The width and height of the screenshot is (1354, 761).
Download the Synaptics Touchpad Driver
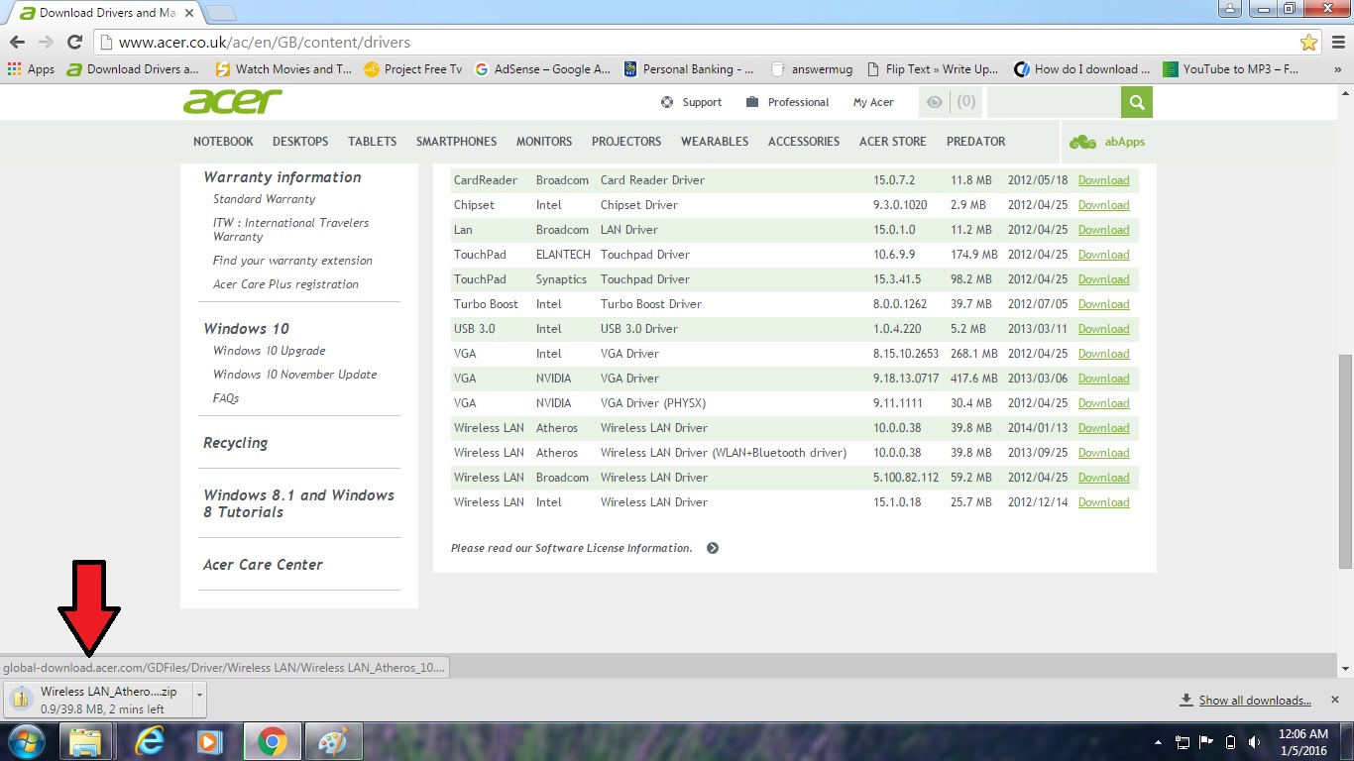[x=1103, y=279]
